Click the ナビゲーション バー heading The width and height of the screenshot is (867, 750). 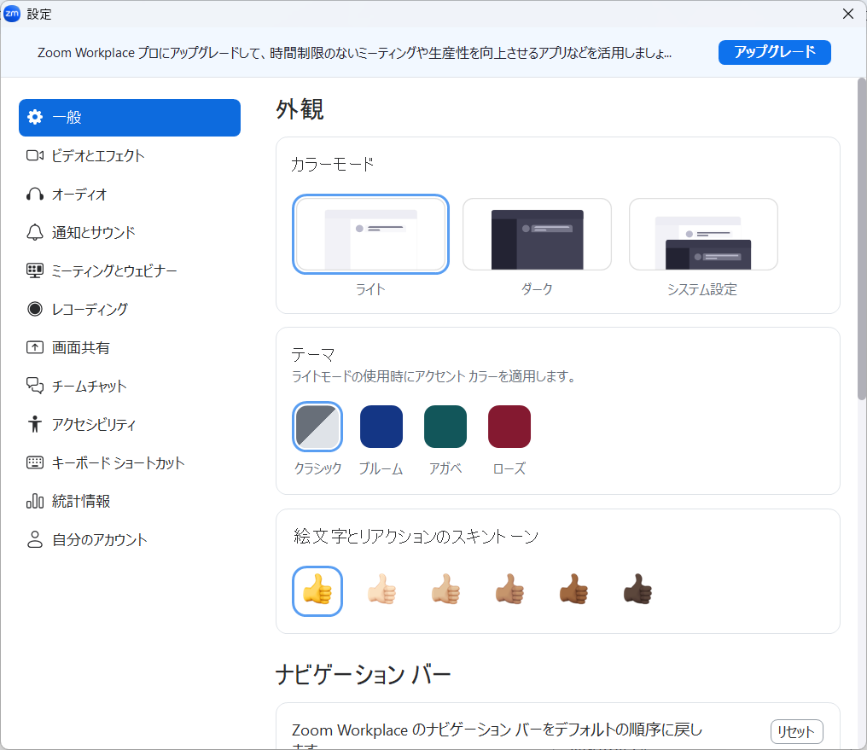coord(364,675)
